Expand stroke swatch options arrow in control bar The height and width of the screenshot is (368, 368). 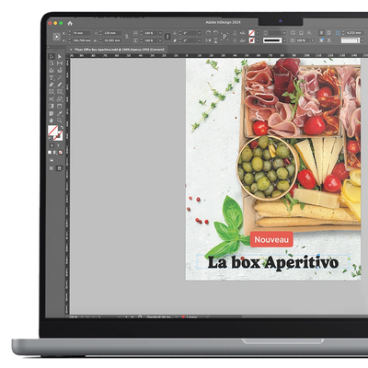pyautogui.click(x=258, y=40)
